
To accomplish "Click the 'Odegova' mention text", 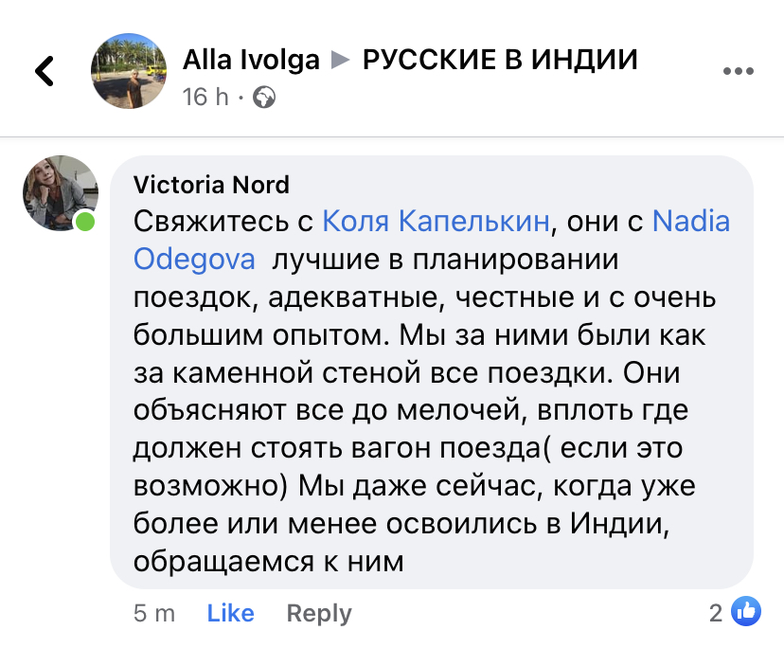I will 191,259.
